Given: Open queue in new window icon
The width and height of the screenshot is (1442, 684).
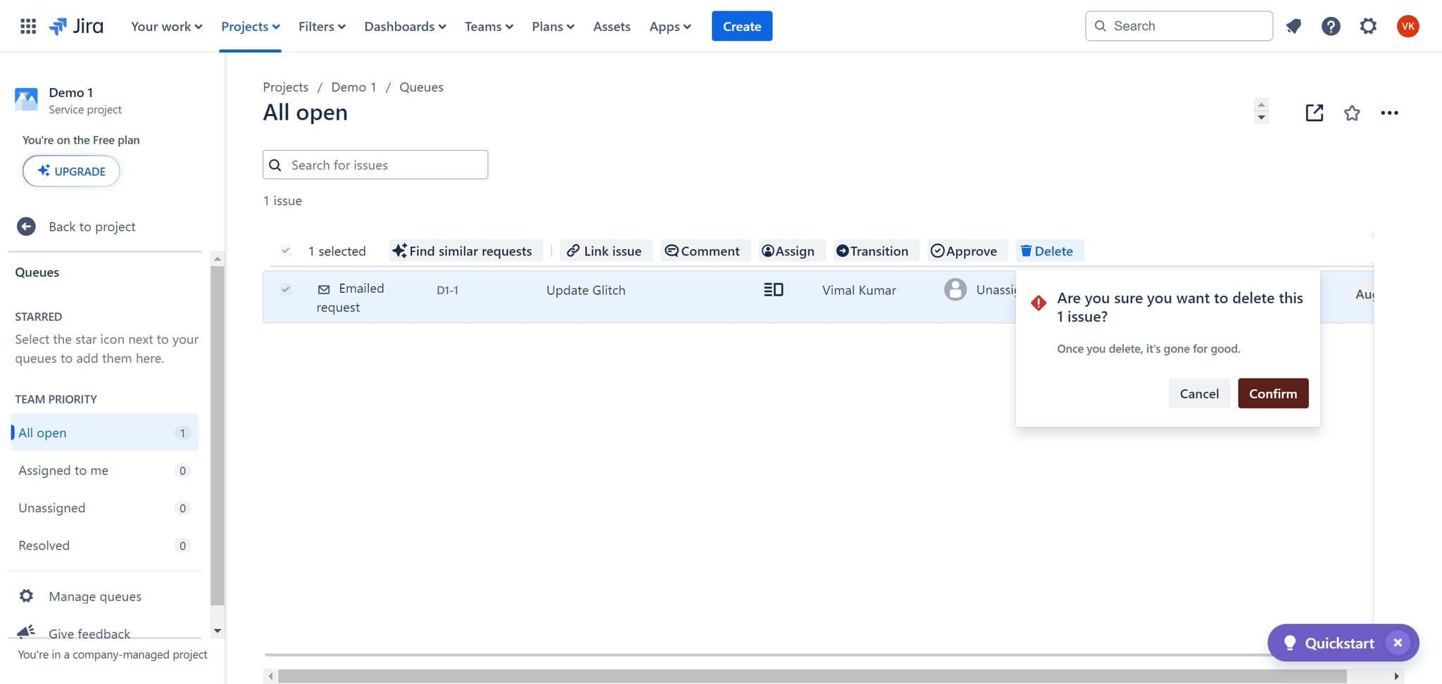Looking at the screenshot, I should pos(1314,113).
